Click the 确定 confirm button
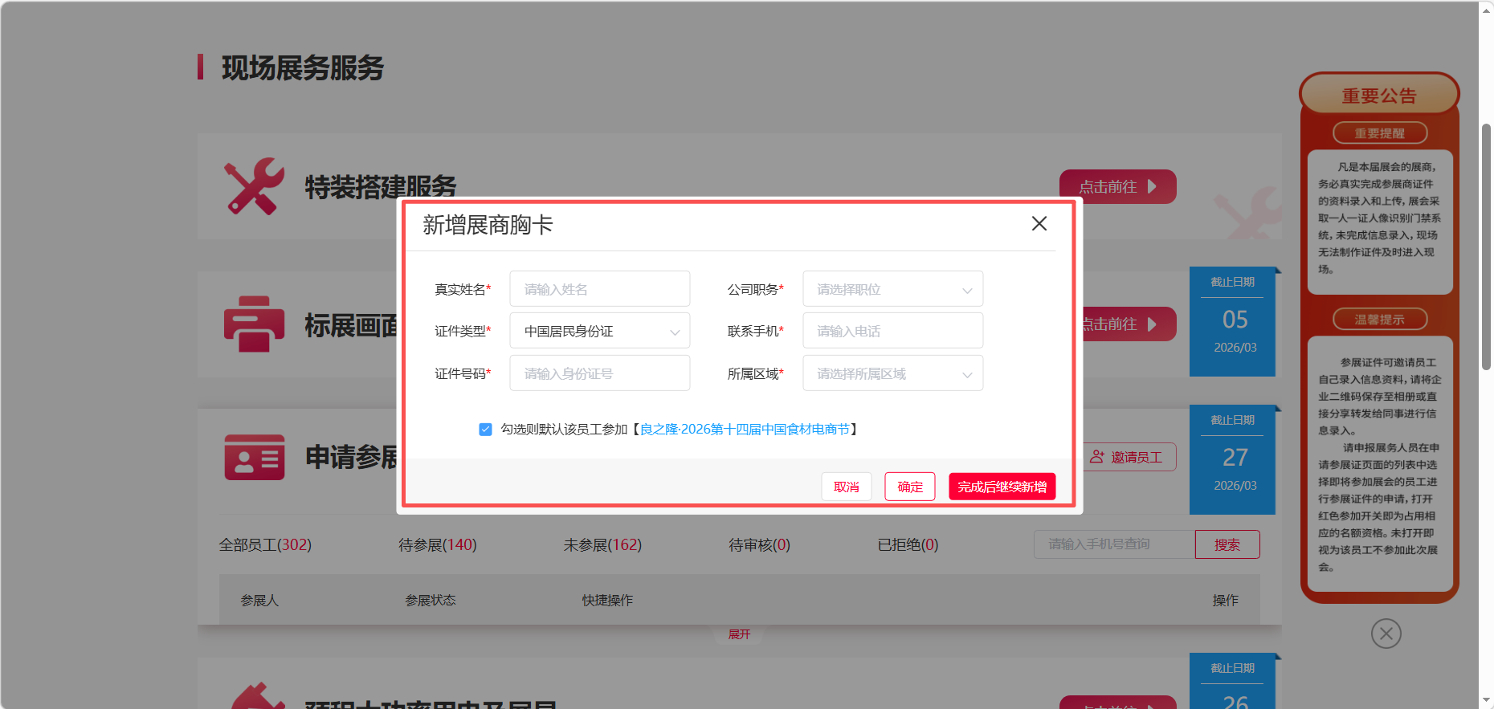The width and height of the screenshot is (1494, 709). pos(909,487)
